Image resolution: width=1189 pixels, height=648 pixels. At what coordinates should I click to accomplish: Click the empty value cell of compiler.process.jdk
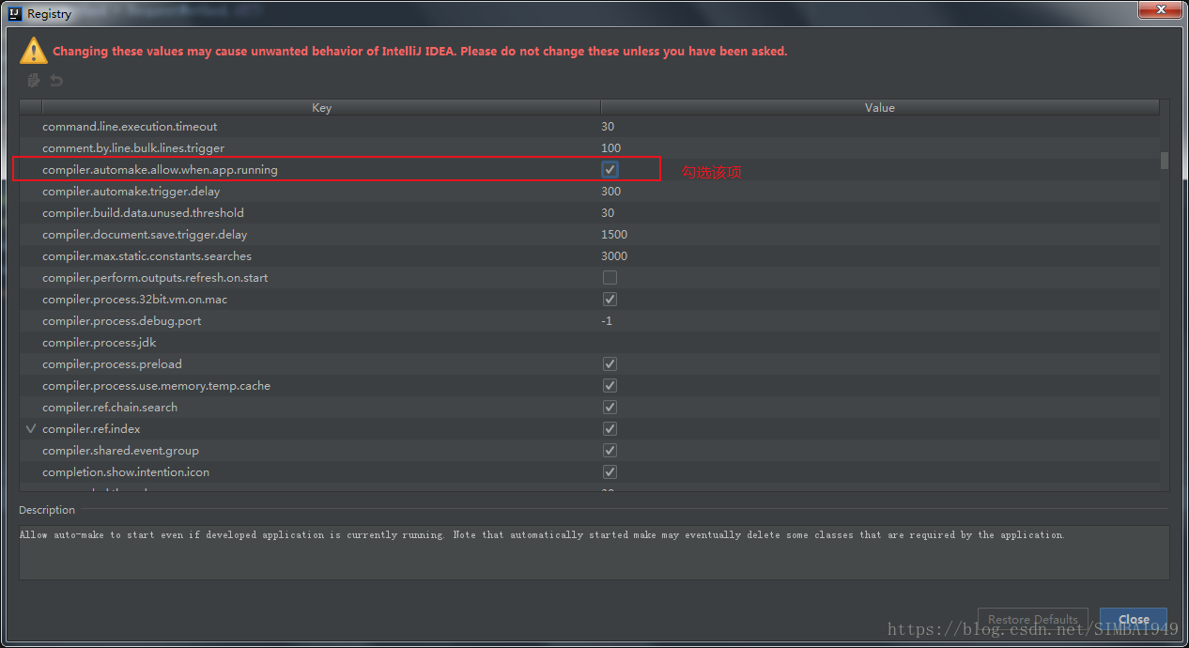tap(880, 342)
